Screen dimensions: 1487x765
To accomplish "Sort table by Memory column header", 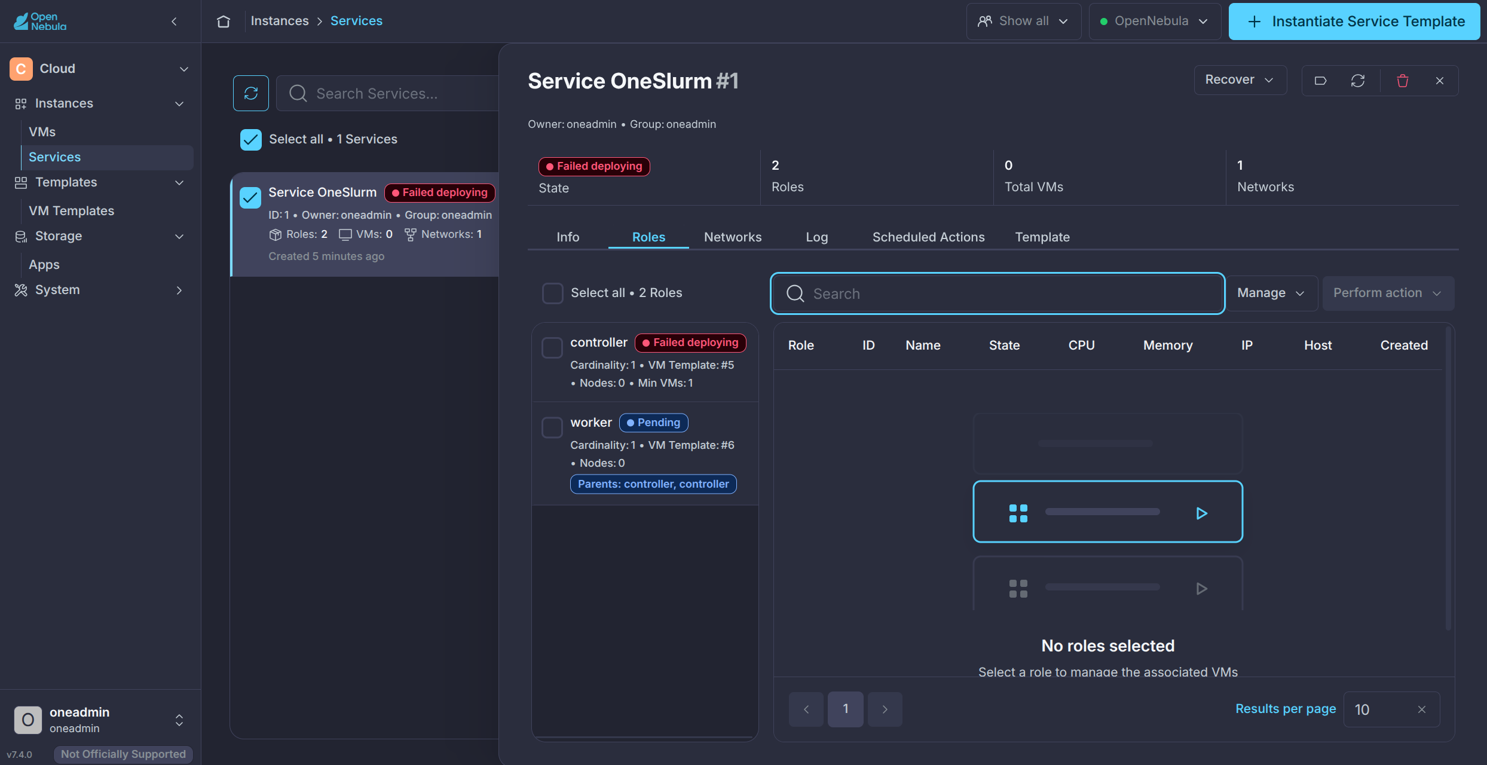I will point(1168,345).
